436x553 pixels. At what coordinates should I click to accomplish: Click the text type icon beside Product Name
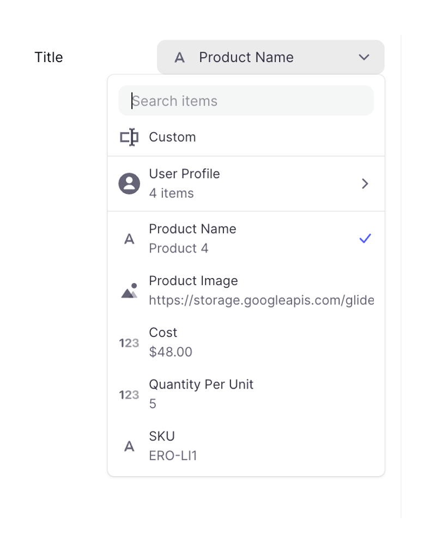(x=129, y=238)
